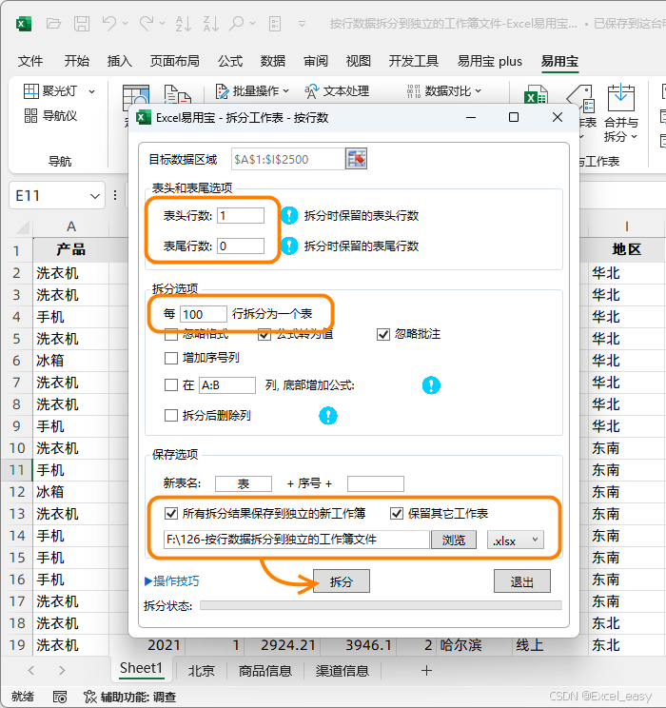Click the macro record icon in status bar

[60, 697]
